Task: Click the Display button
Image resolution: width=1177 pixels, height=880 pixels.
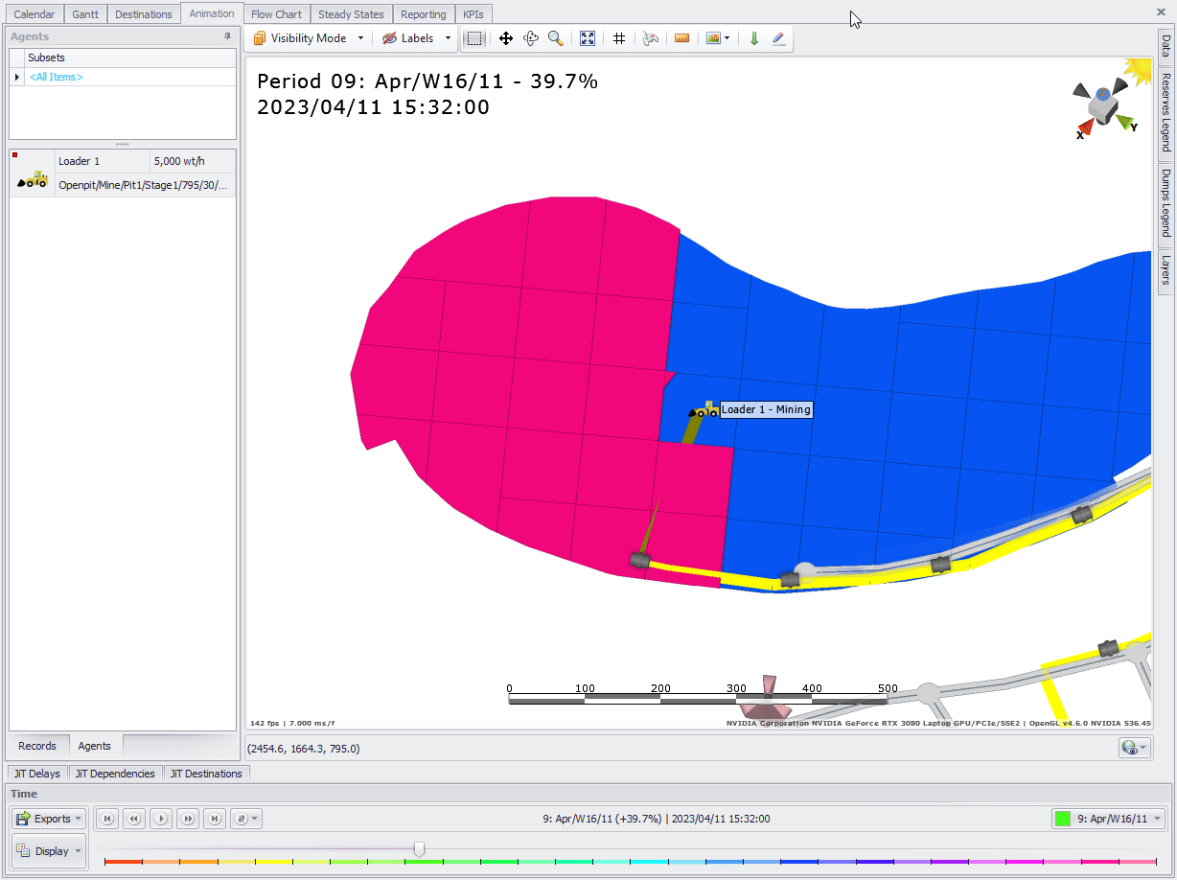Action: (x=50, y=851)
